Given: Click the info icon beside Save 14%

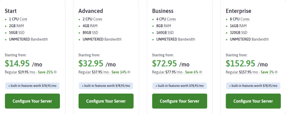Looking at the screenshot, I should pyautogui.click(x=129, y=72).
